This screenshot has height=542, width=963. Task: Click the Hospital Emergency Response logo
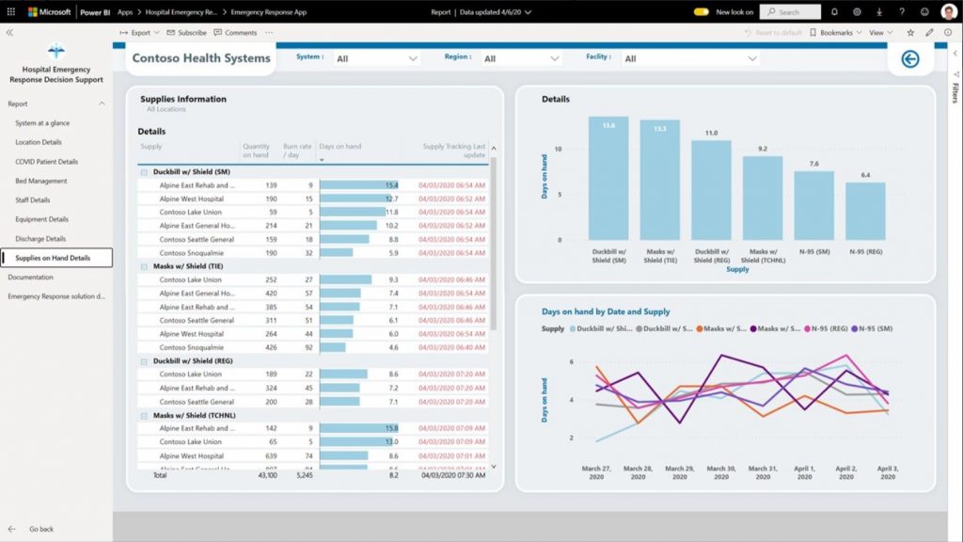pyautogui.click(x=55, y=51)
